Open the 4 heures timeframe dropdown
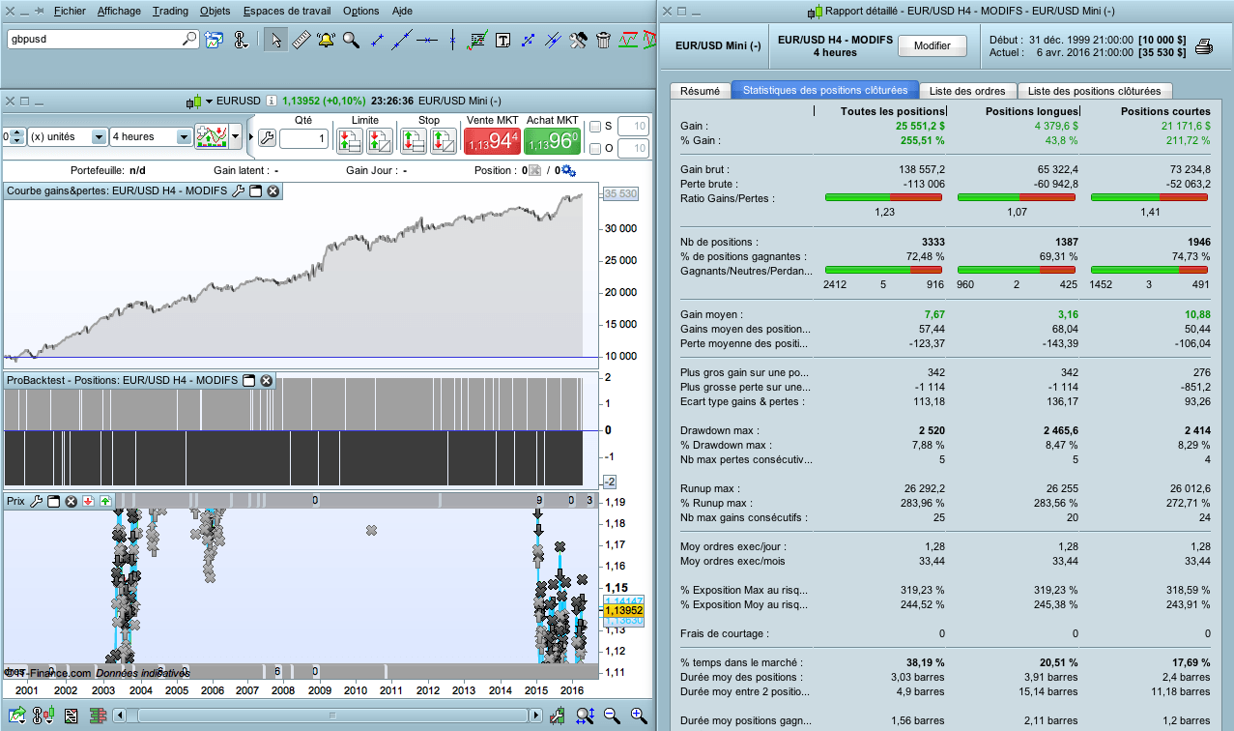The image size is (1234, 731). click(151, 136)
